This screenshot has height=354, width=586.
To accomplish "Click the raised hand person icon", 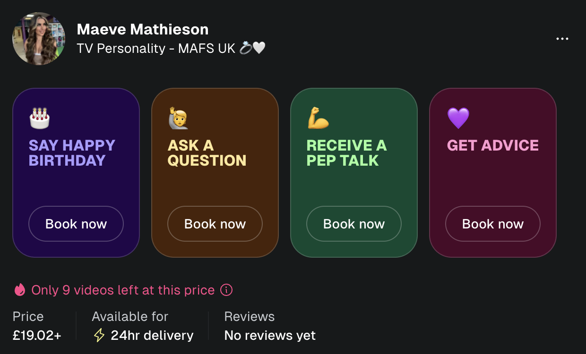I will pyautogui.click(x=178, y=118).
